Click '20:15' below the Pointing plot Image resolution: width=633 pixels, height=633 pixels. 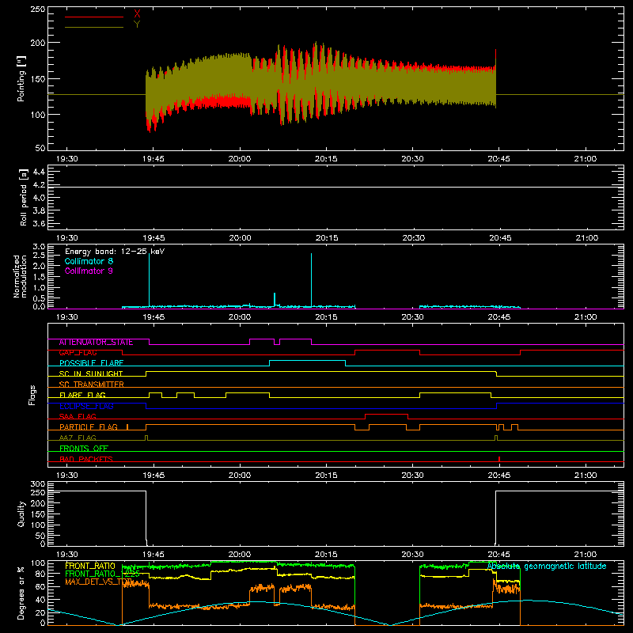pyautogui.click(x=326, y=159)
